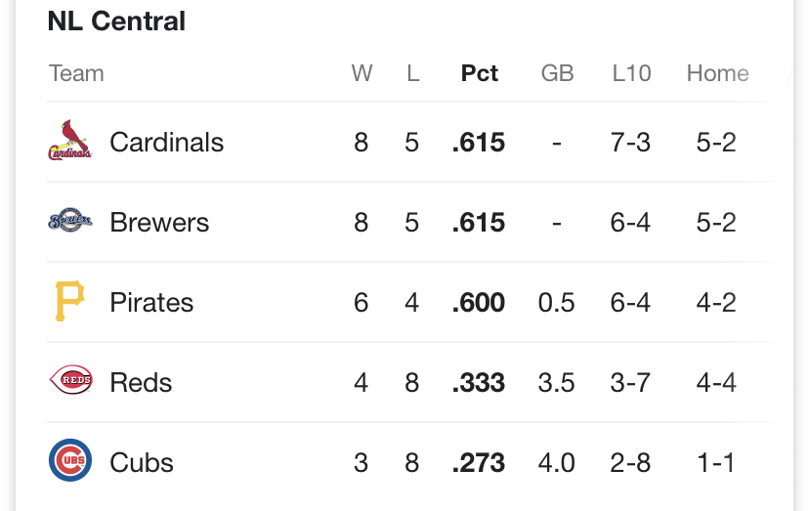Click the Reds team logo
The width and height of the screenshot is (809, 511).
pos(70,380)
